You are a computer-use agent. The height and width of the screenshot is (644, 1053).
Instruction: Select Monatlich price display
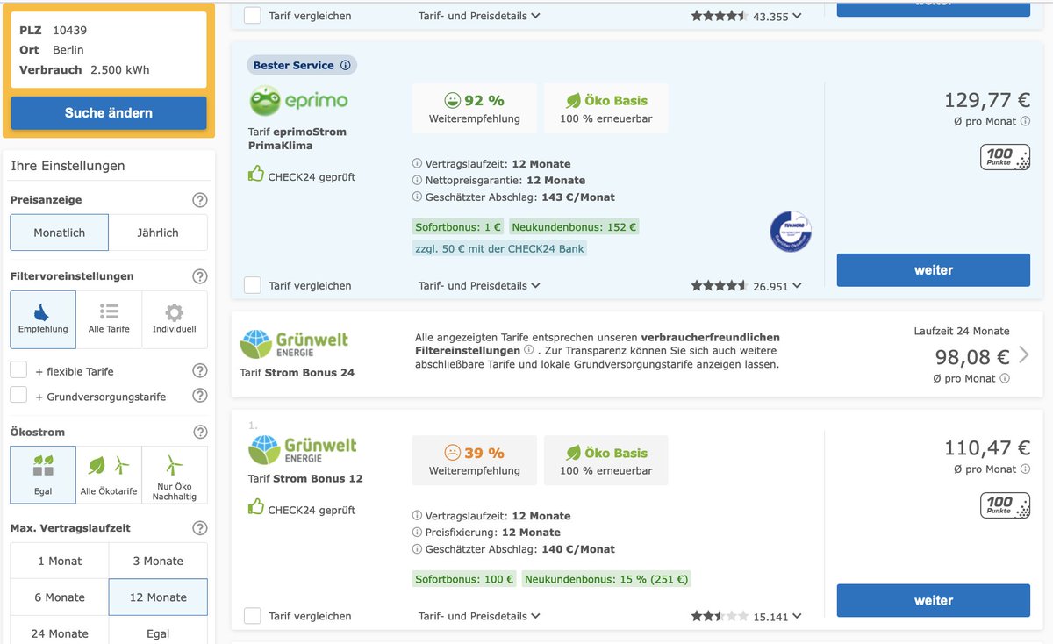60,233
